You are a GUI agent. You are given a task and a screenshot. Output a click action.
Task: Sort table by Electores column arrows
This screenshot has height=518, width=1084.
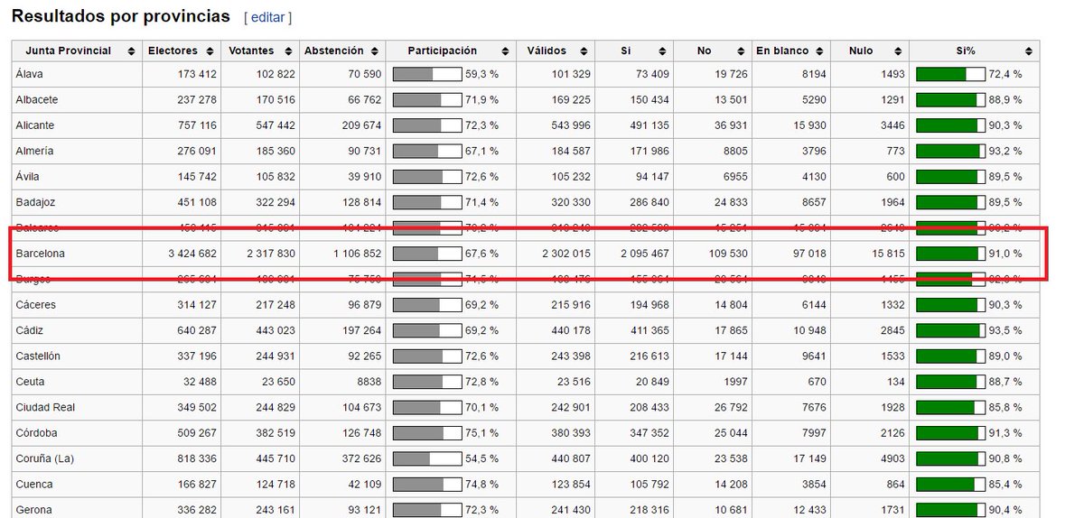(210, 51)
